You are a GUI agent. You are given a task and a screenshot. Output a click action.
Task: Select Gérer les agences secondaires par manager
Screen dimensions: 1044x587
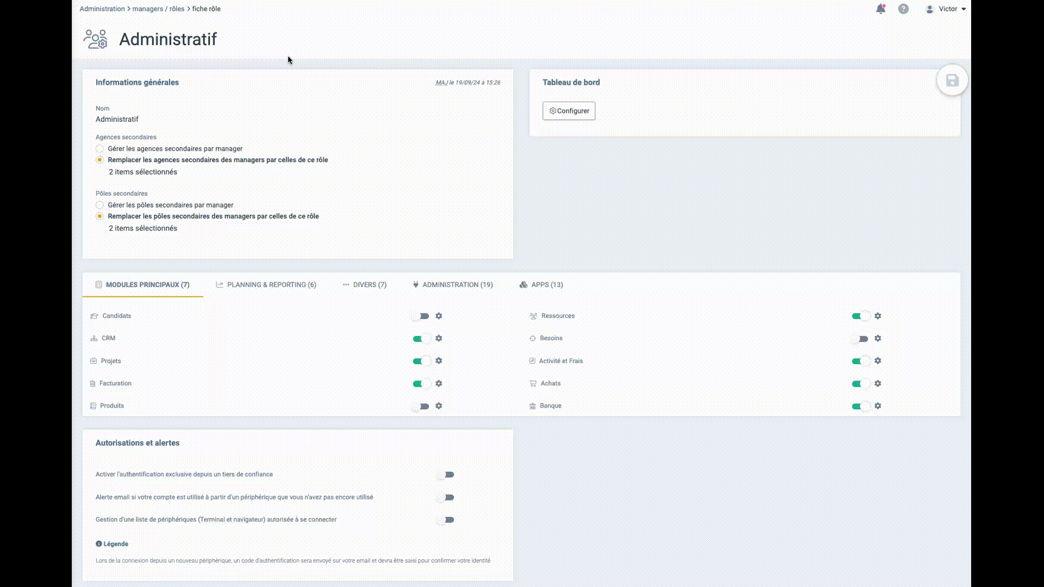100,149
